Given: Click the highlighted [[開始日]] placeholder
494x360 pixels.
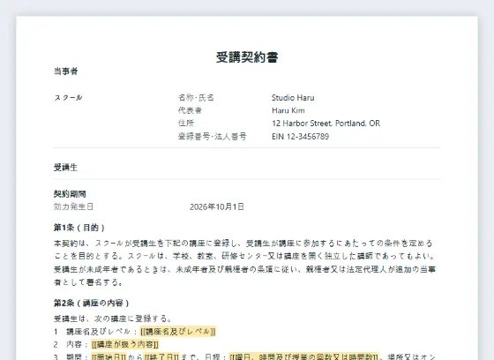Looking at the screenshot, I should pos(109,356).
